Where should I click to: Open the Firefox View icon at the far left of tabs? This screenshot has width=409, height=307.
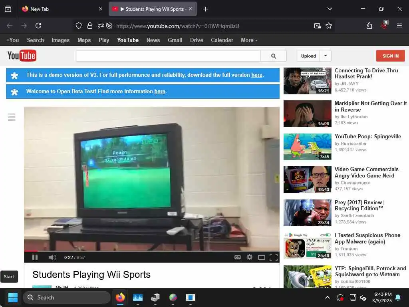8,9
